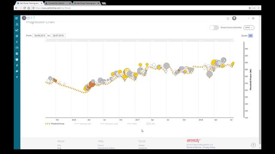Screen dimensions: 275x154
Task: Open the notifications bell
Action: (228, 18)
